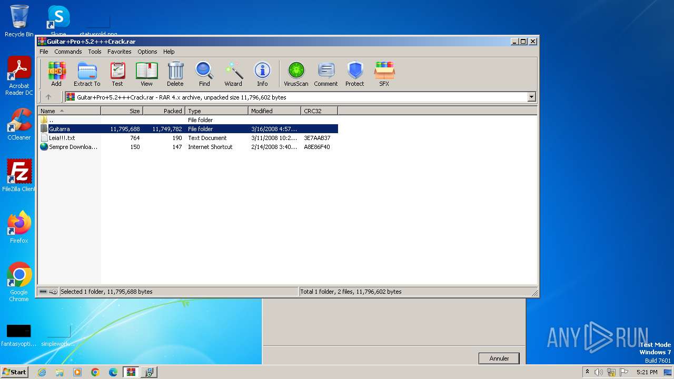Sort by the Size column header
Viewport: 674px width, 379px height.
(122, 111)
